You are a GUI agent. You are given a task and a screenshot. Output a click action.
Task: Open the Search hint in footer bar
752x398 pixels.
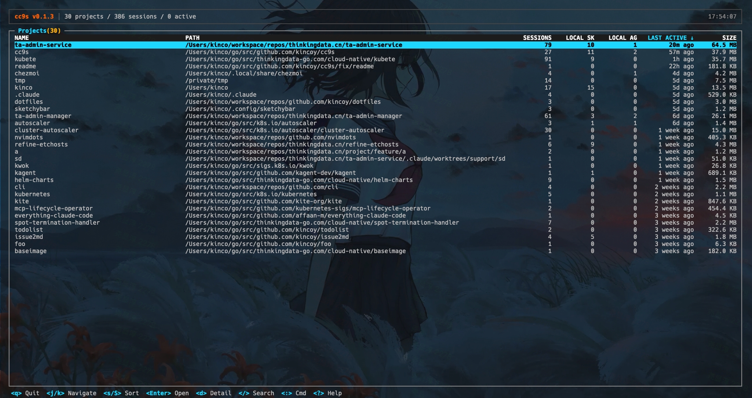pos(256,393)
